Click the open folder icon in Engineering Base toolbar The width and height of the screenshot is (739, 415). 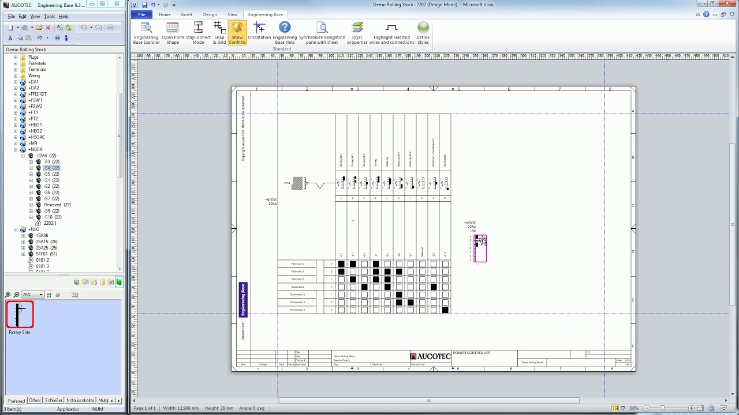(x=39, y=28)
